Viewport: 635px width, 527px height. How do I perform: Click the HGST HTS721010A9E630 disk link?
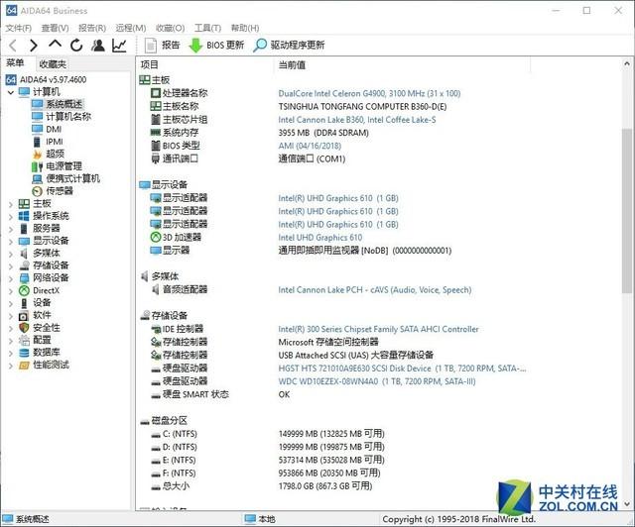coord(402,369)
